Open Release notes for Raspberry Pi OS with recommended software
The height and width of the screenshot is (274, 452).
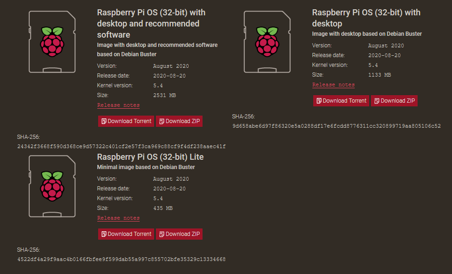coord(118,105)
